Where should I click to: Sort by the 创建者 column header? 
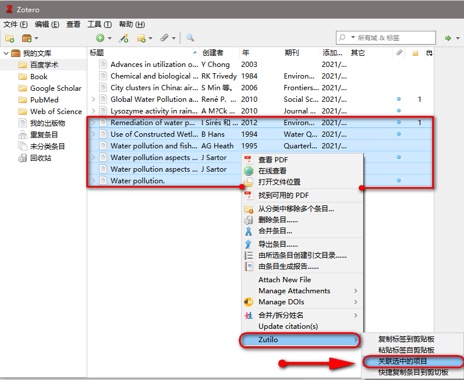click(x=219, y=53)
